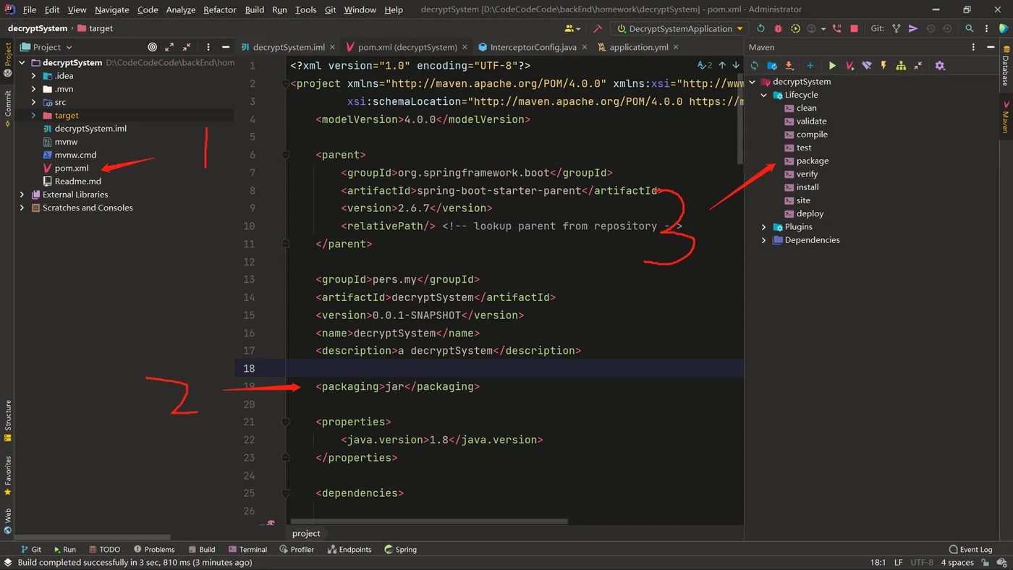Open Event Log
Image resolution: width=1013 pixels, height=570 pixels.
click(x=971, y=550)
